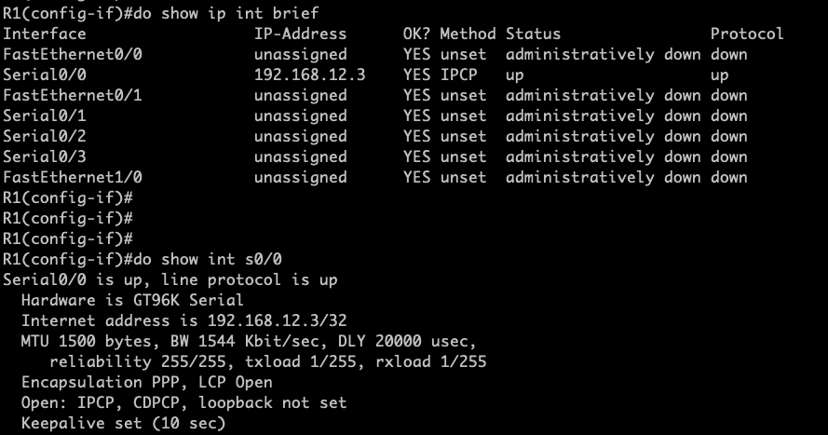828x435 pixels.
Task: Click the "IP-Address" column header
Action: pyautogui.click(x=300, y=34)
